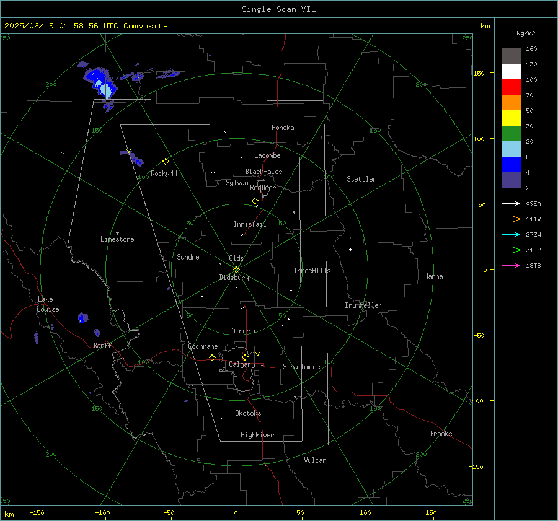Click the yellow diamond marker below RedDeer
558x521 pixels.
tap(255, 201)
